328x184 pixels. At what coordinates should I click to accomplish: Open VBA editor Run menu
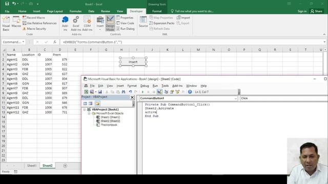(155, 86)
